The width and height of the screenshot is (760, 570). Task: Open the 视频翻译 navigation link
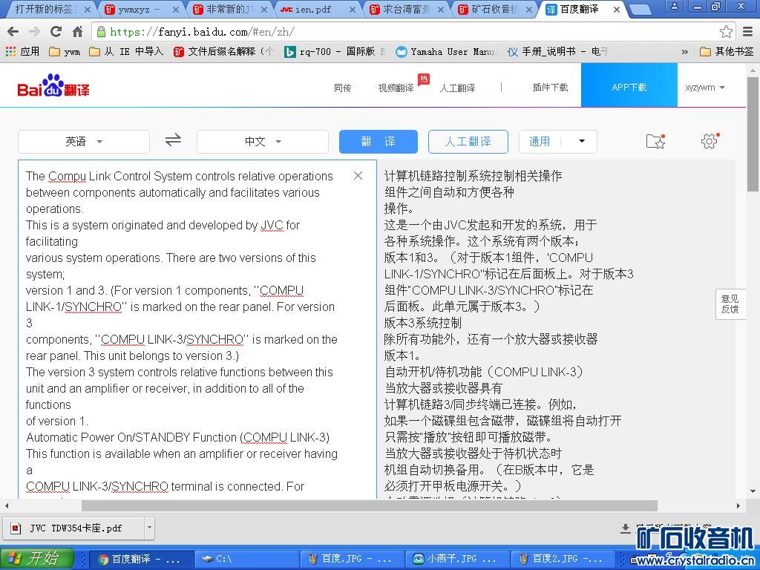click(396, 88)
